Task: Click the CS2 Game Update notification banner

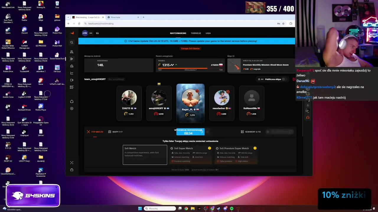Action: [x=187, y=41]
